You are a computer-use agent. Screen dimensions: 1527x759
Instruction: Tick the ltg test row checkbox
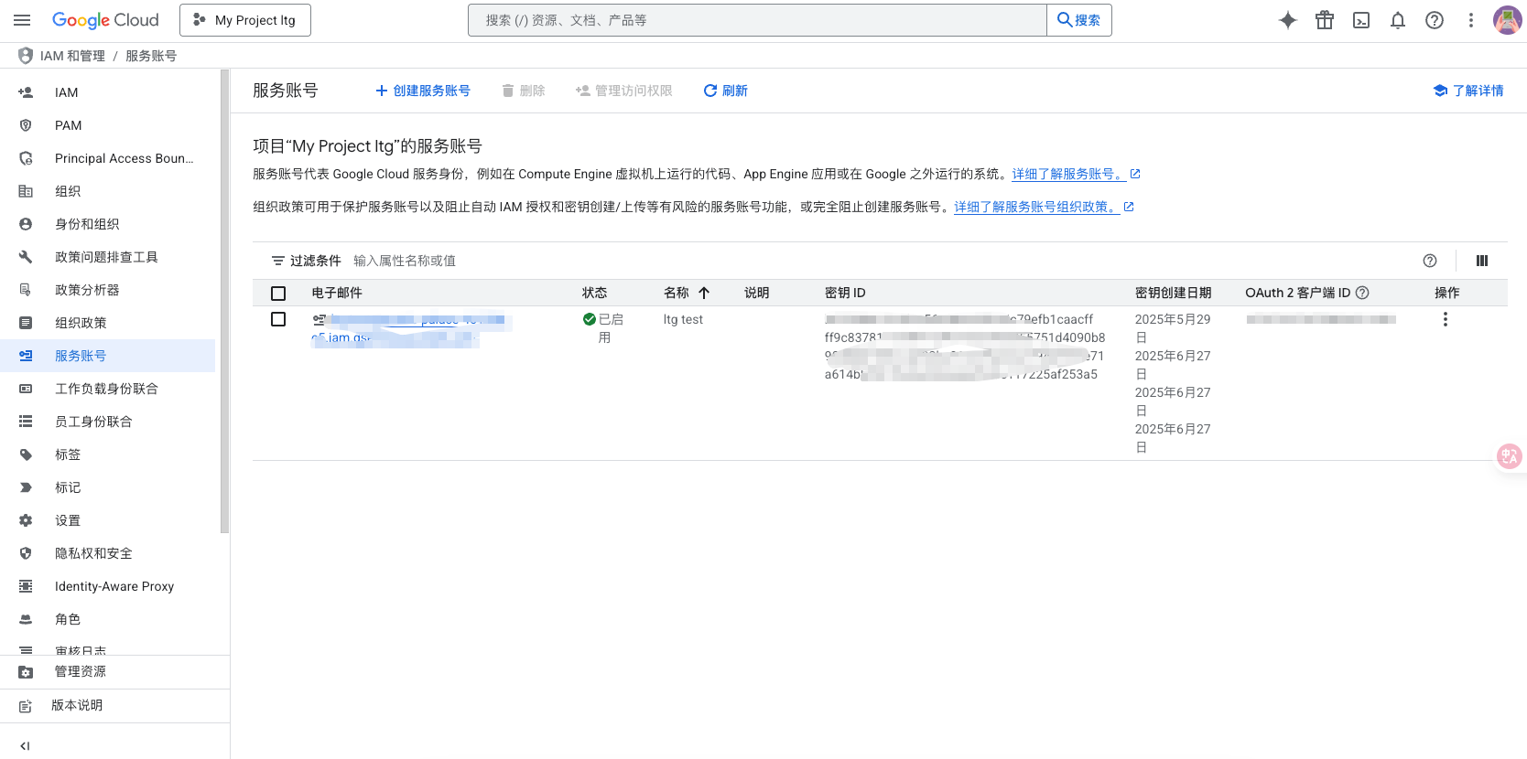tap(278, 319)
